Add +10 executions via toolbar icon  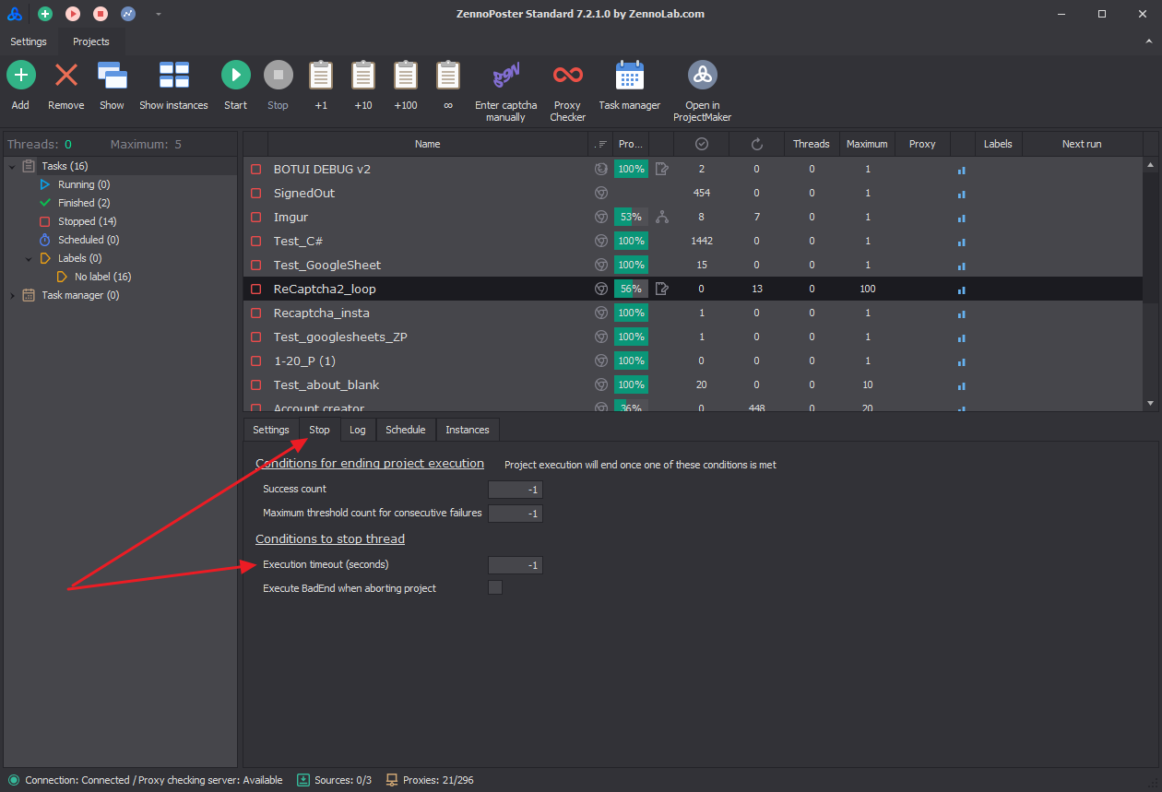363,76
